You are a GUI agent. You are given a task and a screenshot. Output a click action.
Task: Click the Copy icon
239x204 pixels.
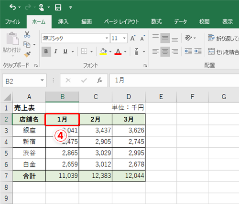click(x=27, y=44)
